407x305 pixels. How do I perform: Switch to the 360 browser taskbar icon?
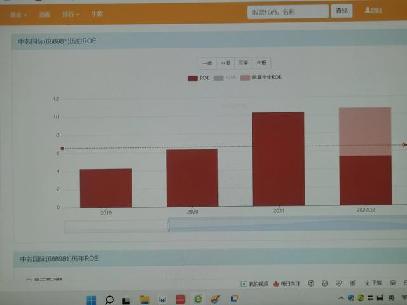pos(198,299)
